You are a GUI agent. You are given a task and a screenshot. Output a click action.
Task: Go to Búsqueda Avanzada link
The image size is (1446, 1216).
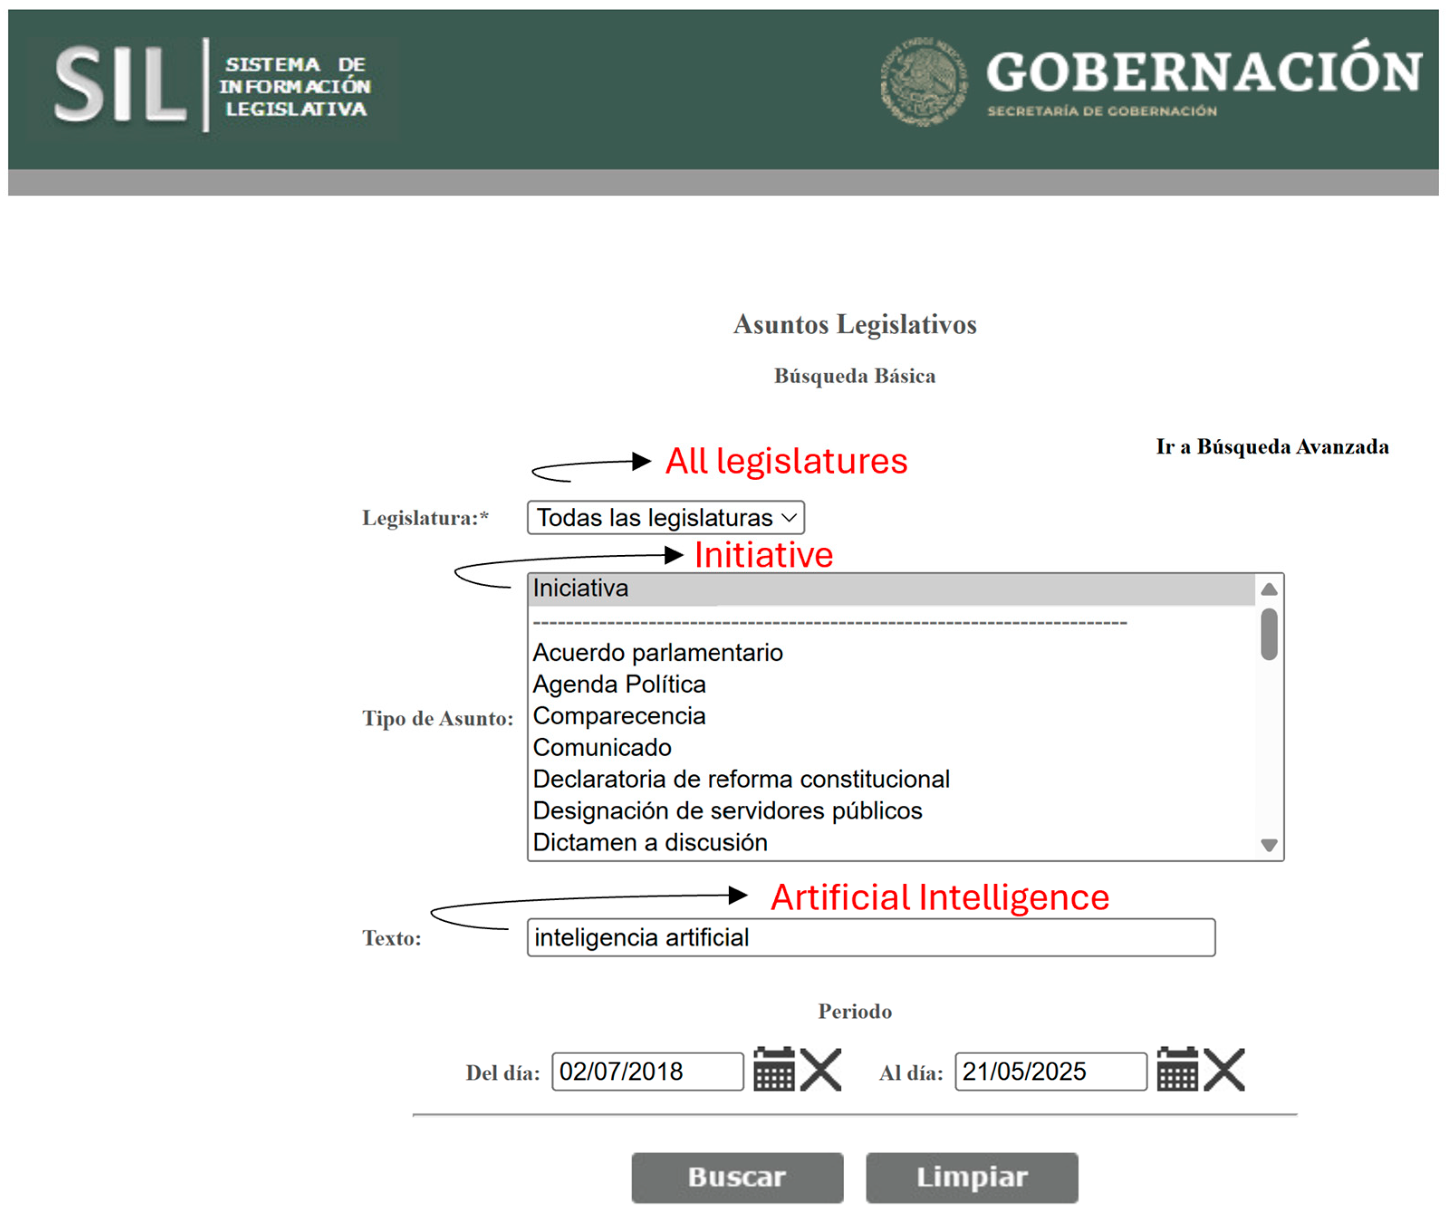tap(1272, 447)
